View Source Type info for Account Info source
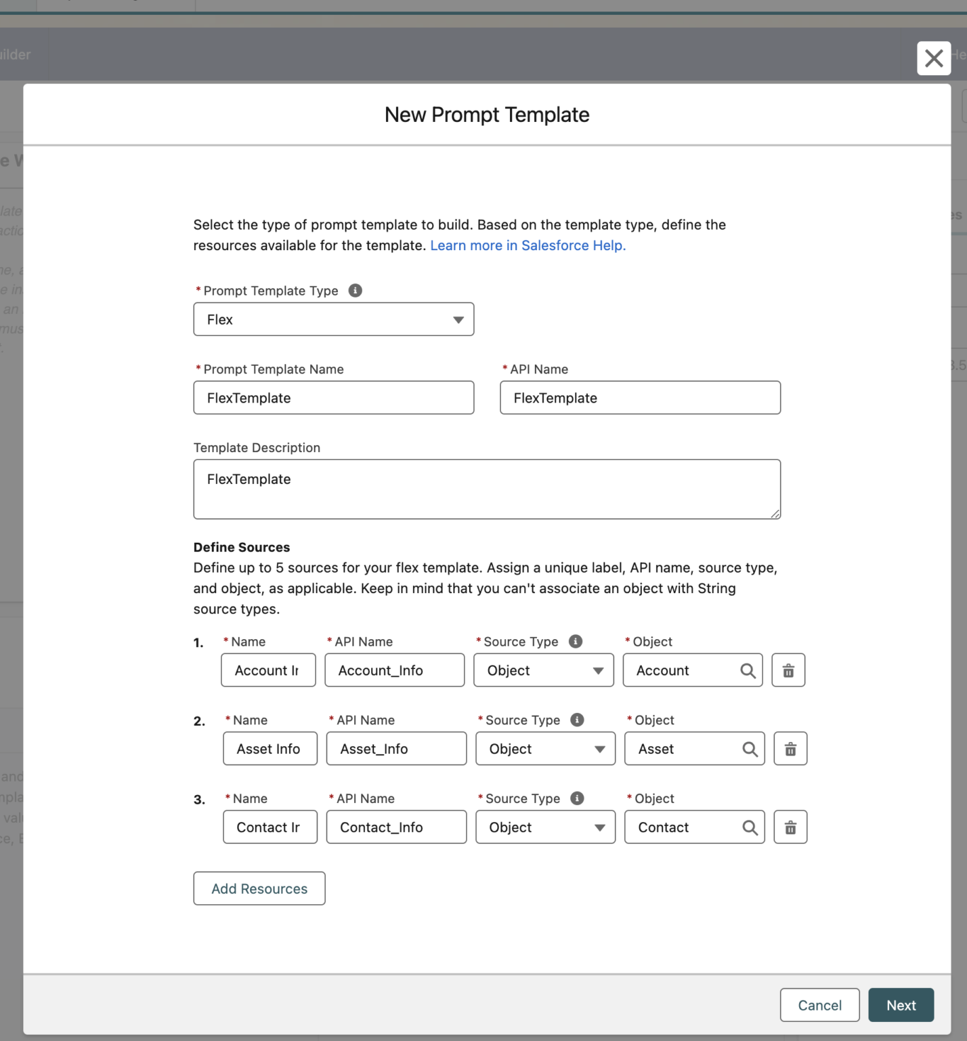 (x=576, y=641)
